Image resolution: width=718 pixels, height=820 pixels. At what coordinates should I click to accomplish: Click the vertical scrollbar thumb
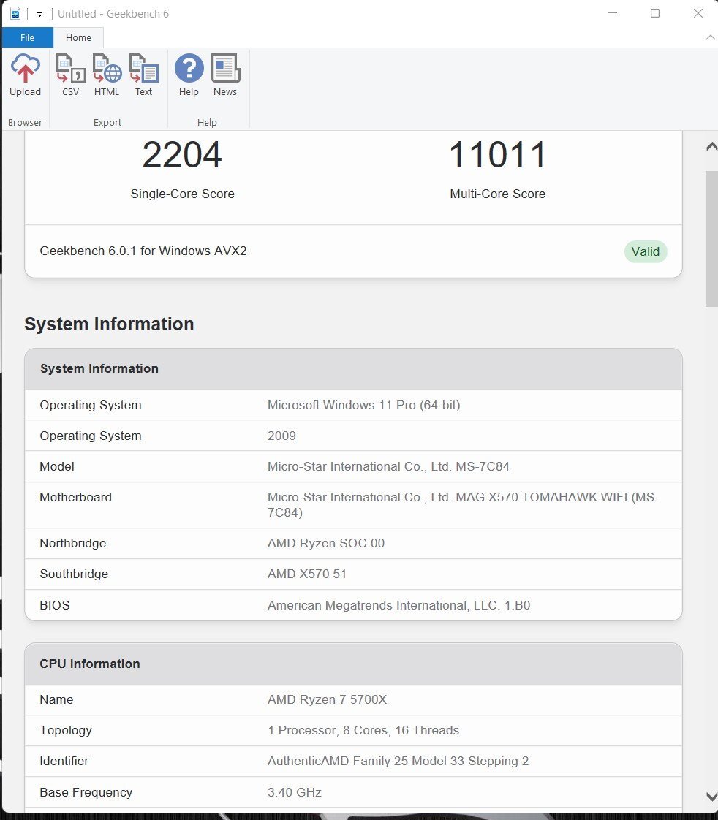[x=711, y=238]
